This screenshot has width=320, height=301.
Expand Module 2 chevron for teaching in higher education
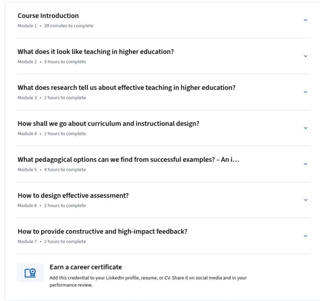pos(306,56)
